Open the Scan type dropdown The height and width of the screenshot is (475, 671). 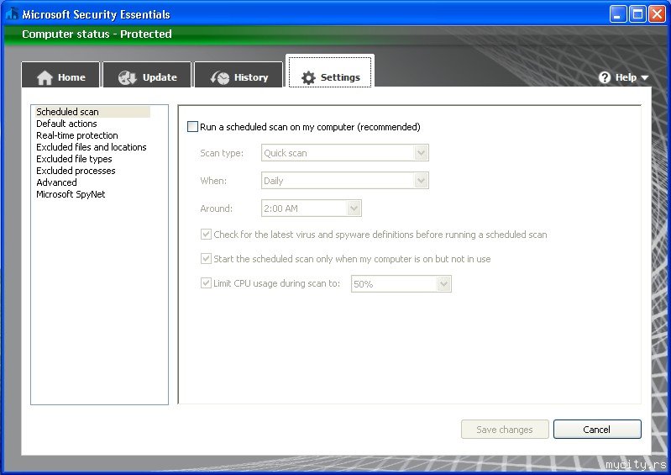[345, 153]
